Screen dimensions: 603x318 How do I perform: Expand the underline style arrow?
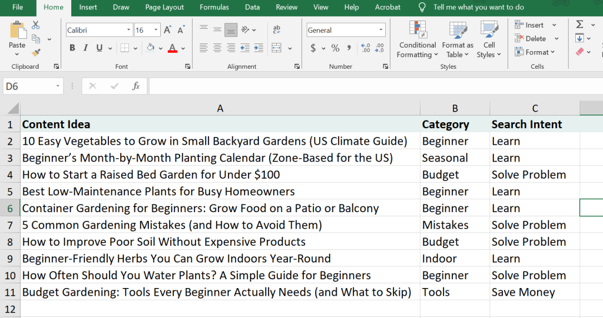[x=110, y=48]
